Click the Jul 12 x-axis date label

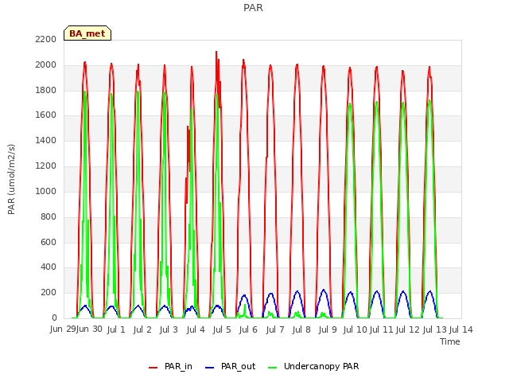click(x=408, y=329)
